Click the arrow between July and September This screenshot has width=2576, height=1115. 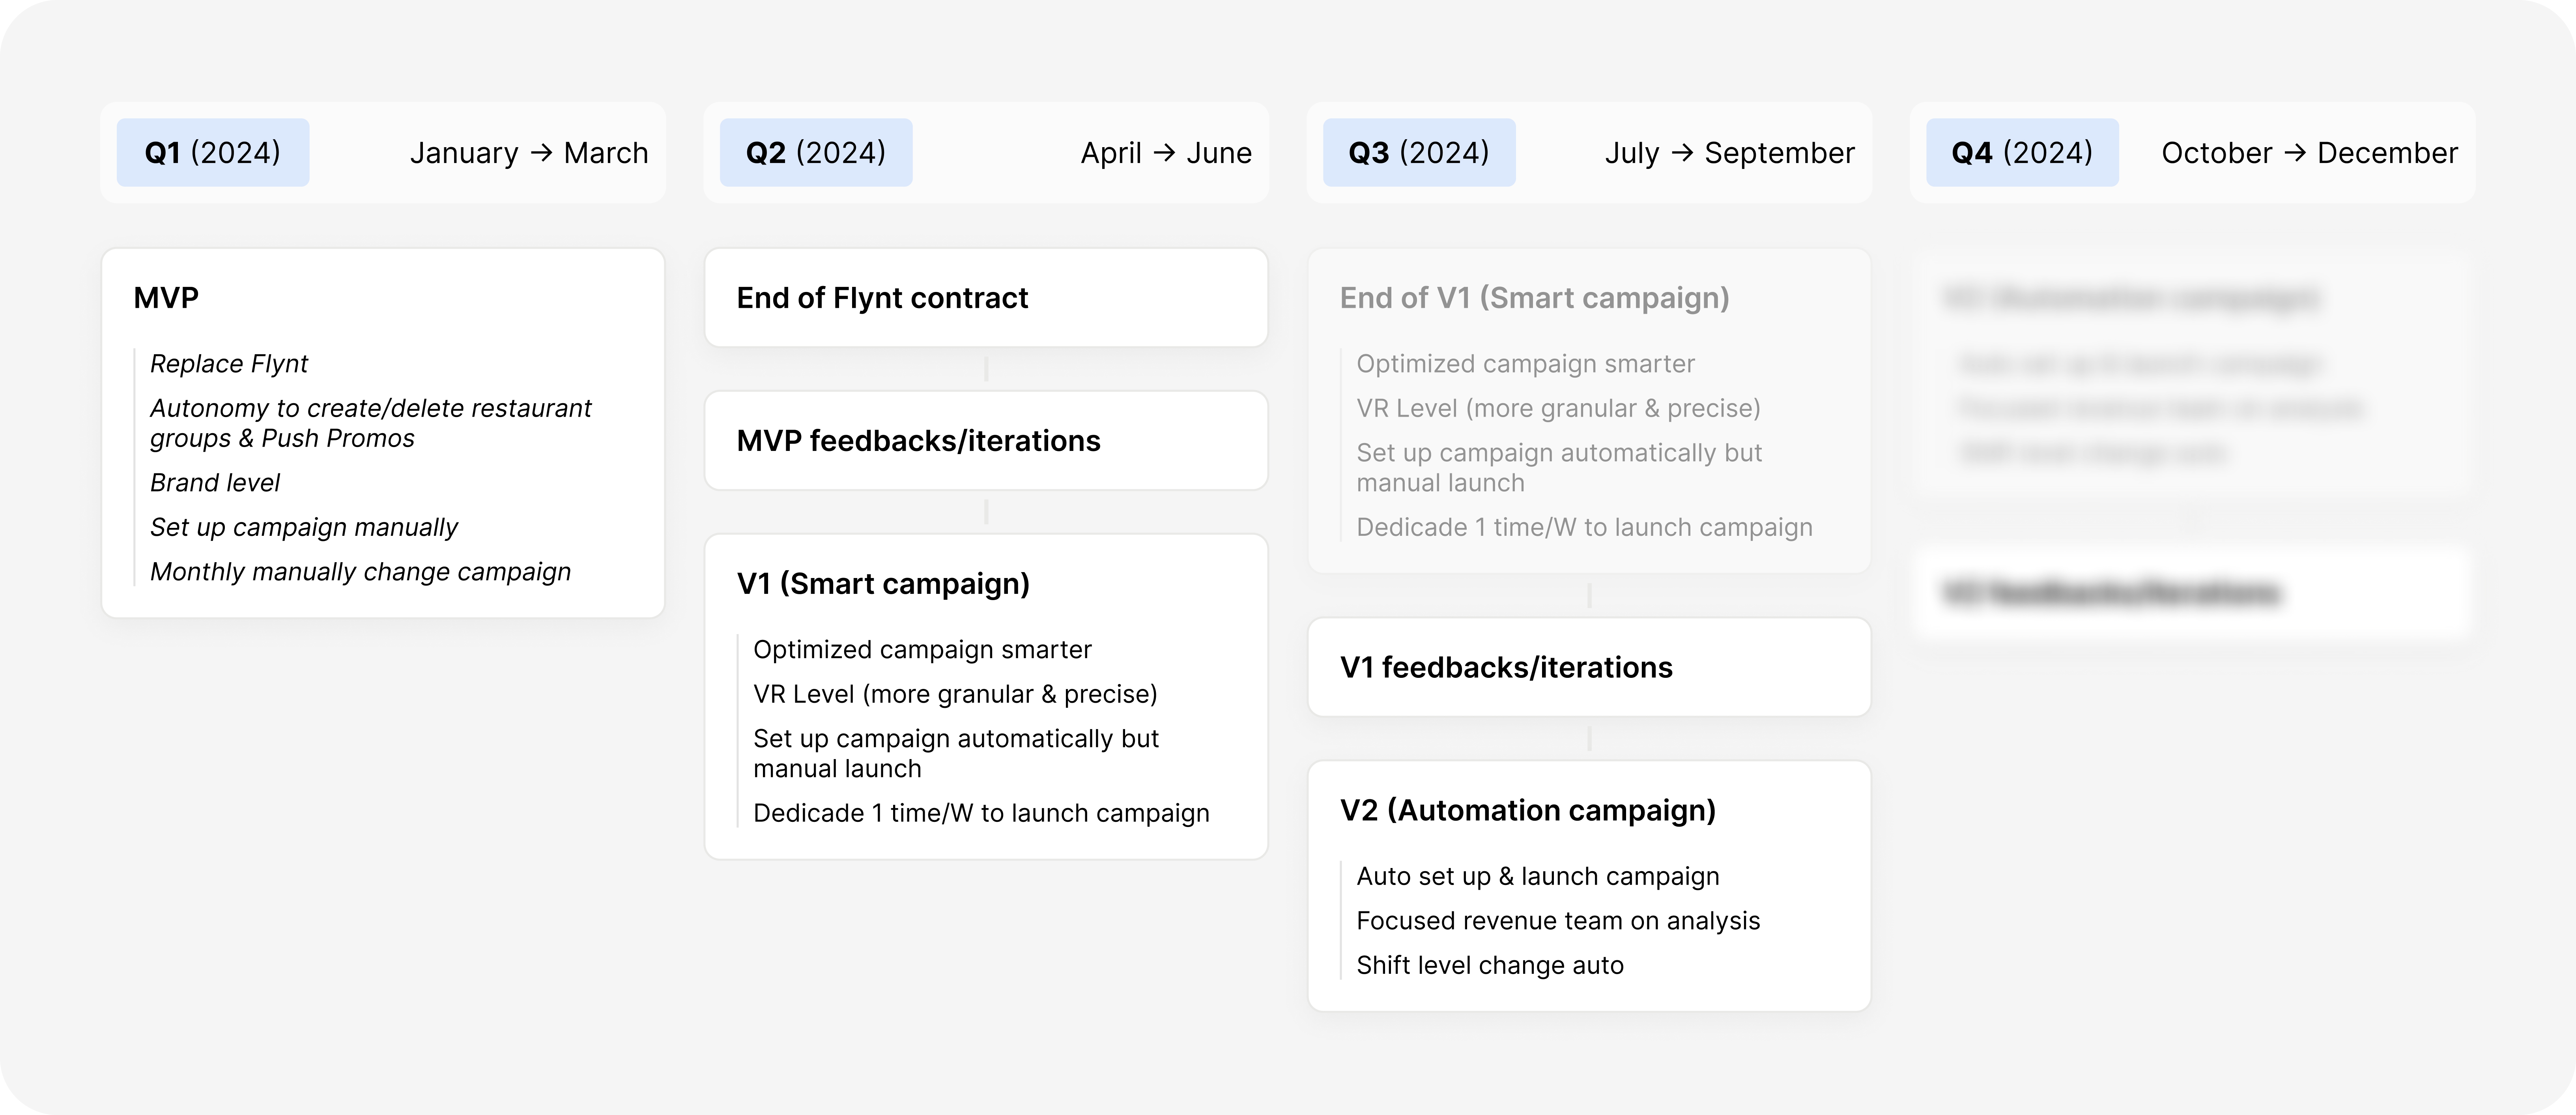tap(1682, 153)
